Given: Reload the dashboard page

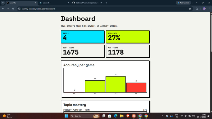Looking at the screenshot, I should pos(13,9).
